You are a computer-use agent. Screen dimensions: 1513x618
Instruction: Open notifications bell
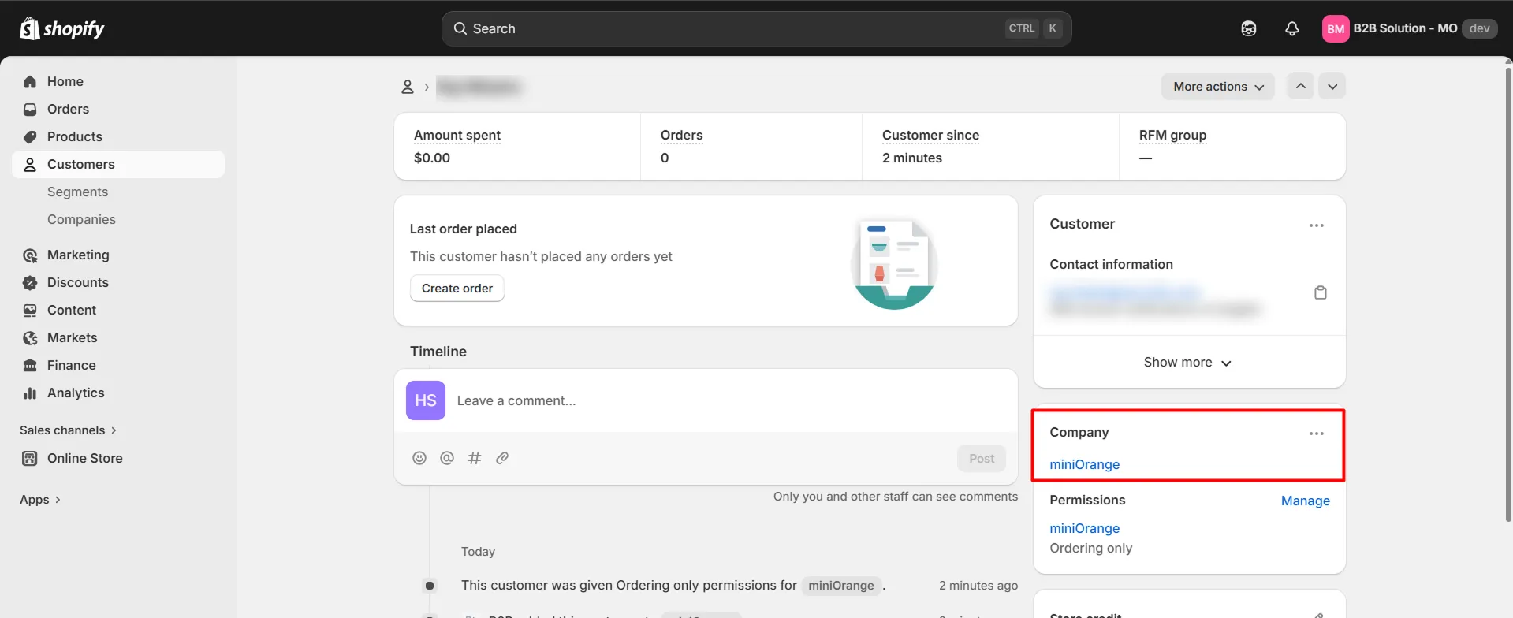1292,28
